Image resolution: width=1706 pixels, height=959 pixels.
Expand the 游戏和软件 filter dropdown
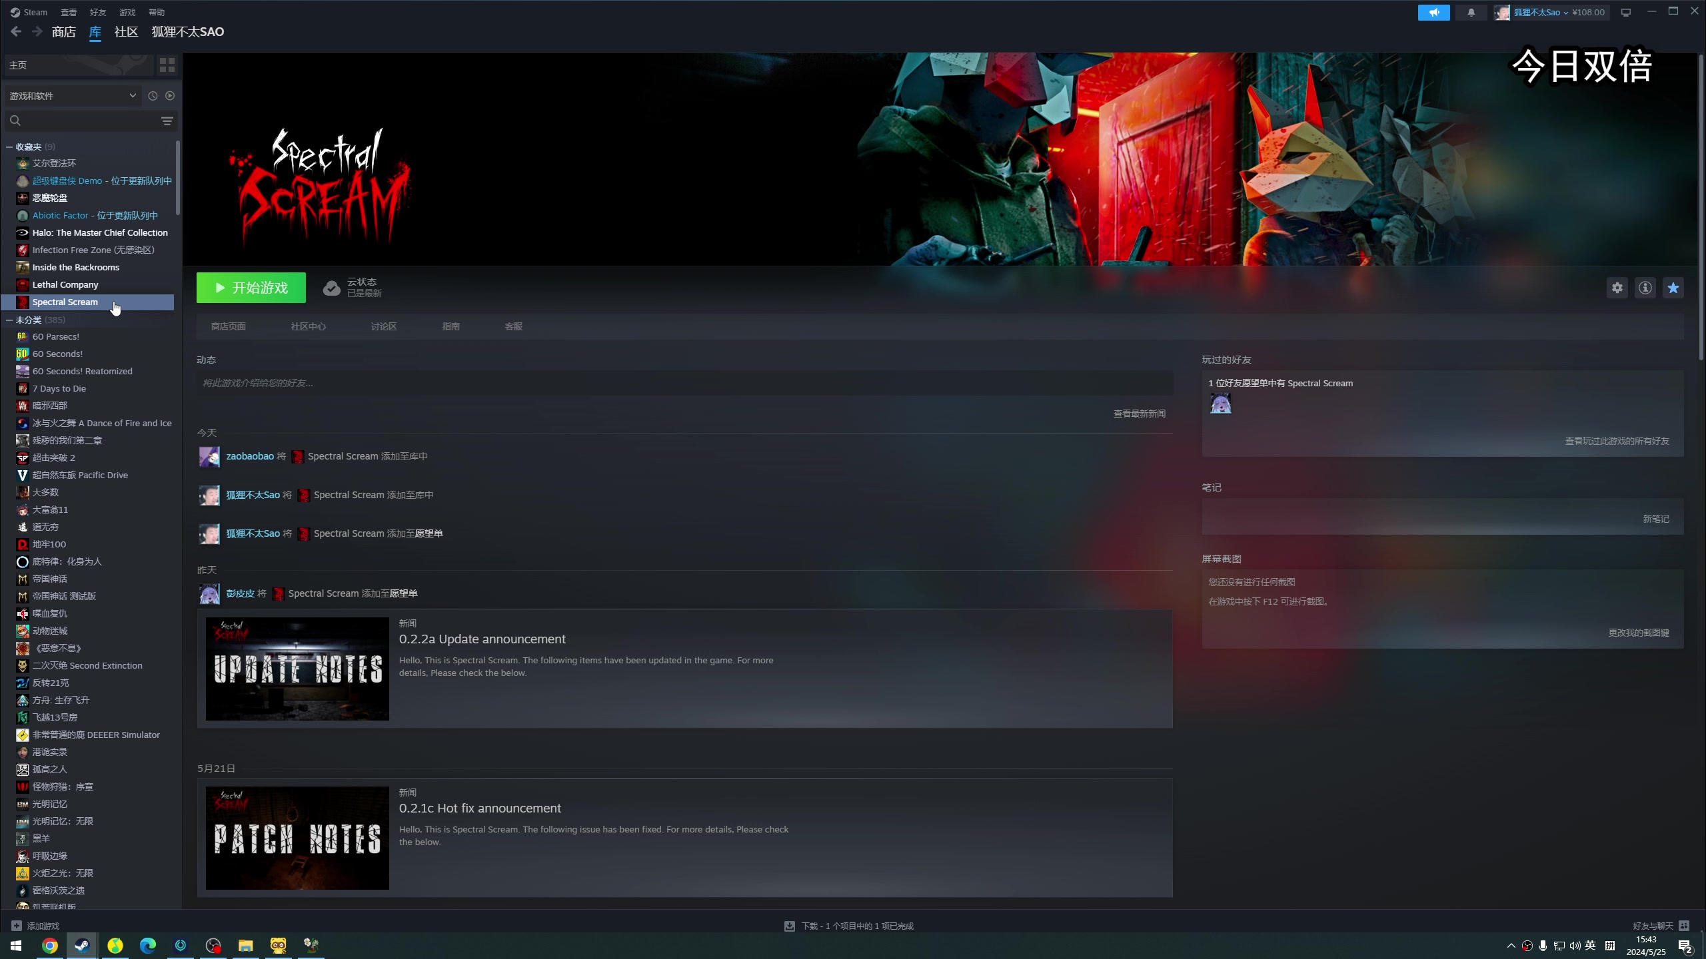73,96
